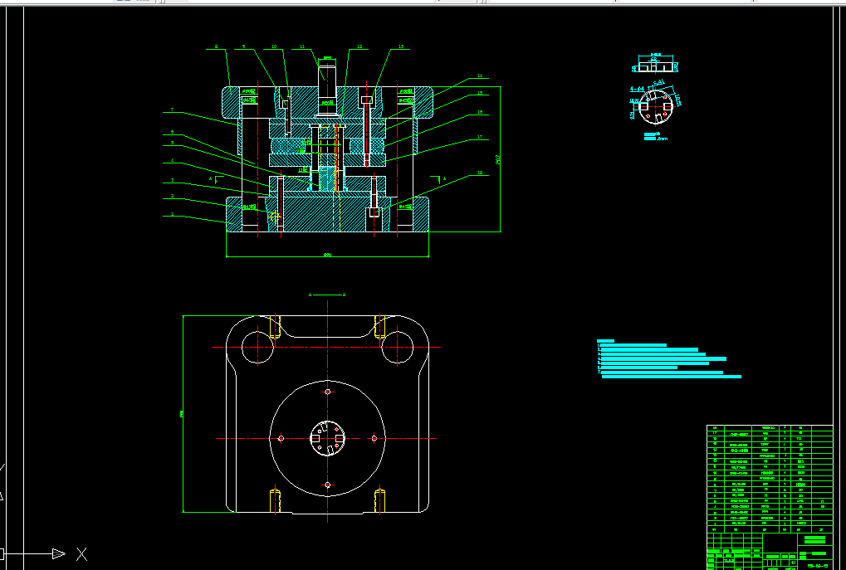Select the workpiece detail circle at top right
Screen dimensions: 846x570
coord(656,107)
